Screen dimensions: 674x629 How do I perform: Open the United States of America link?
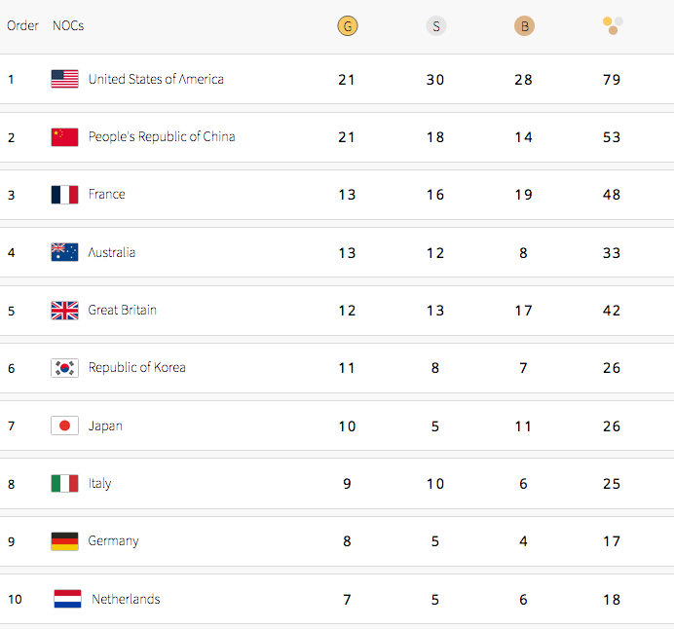[156, 79]
